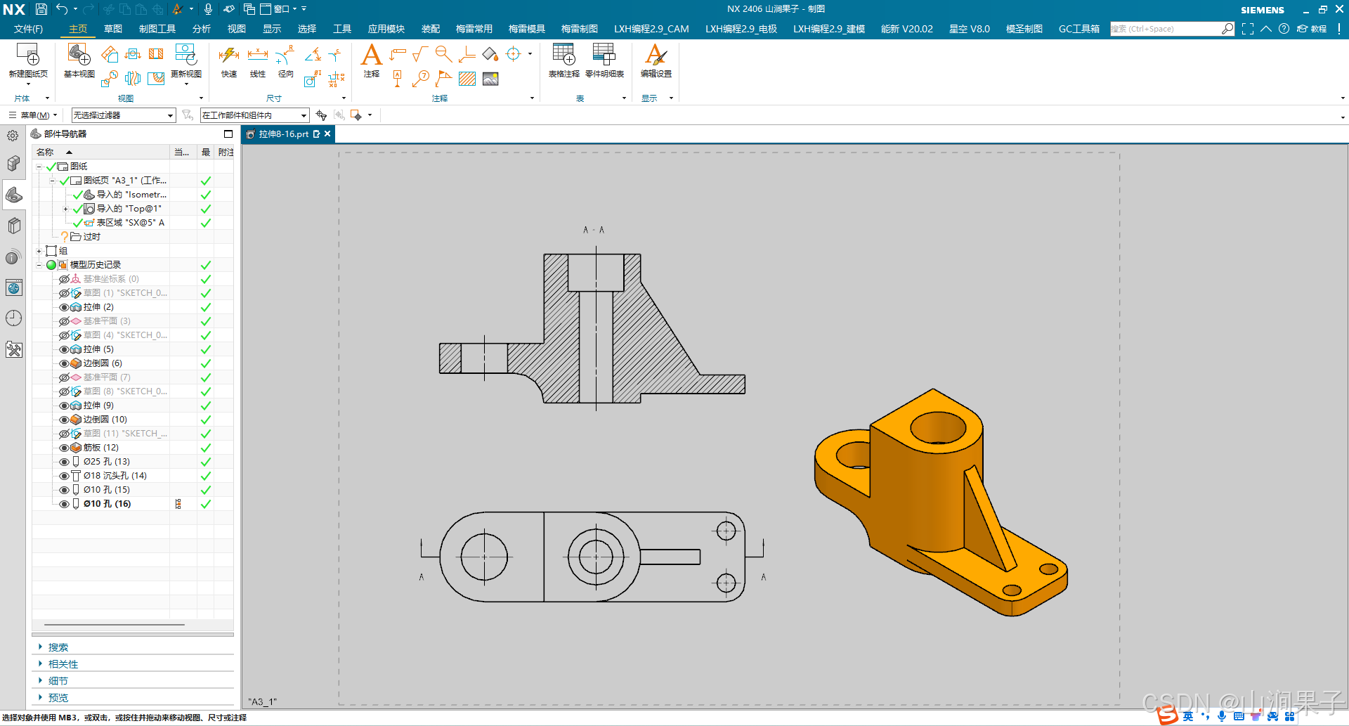This screenshot has height=726, width=1349.
Task: Hide the 拉伸 (2) feature eye icon
Action: coord(64,307)
